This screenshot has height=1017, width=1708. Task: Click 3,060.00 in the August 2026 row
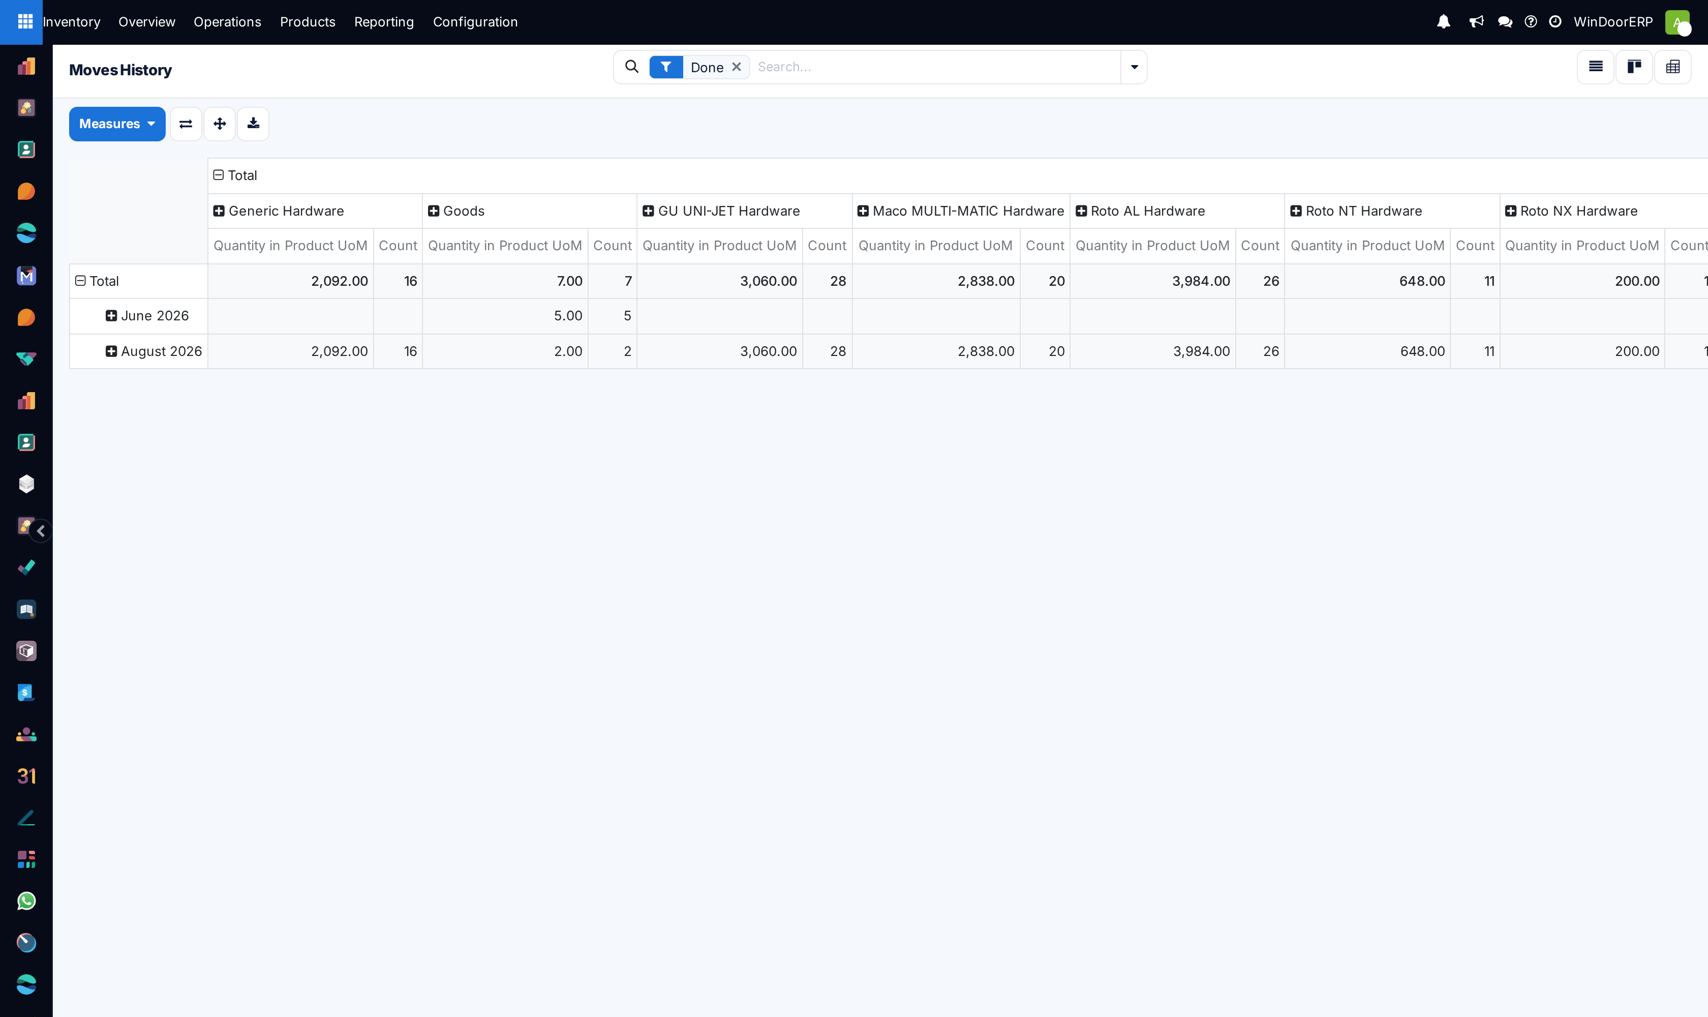tap(719, 351)
